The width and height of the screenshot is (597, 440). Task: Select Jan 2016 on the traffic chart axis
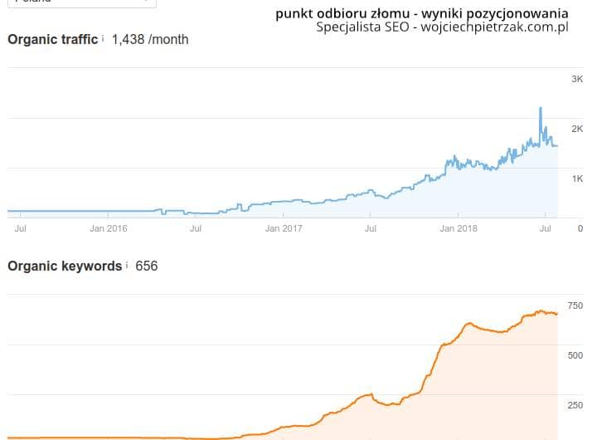coord(109,228)
